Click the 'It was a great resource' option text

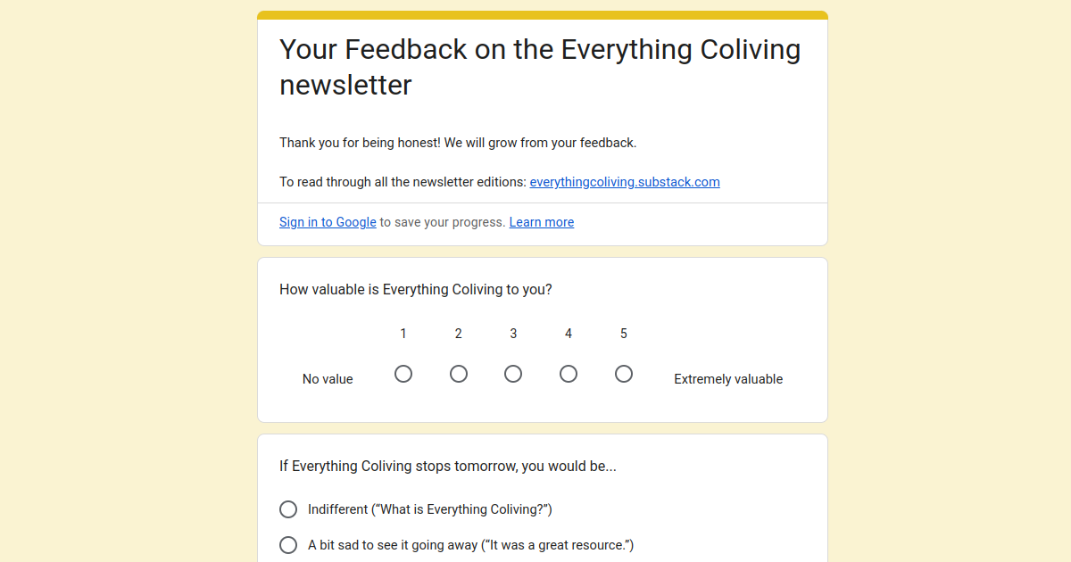pyautogui.click(x=470, y=545)
